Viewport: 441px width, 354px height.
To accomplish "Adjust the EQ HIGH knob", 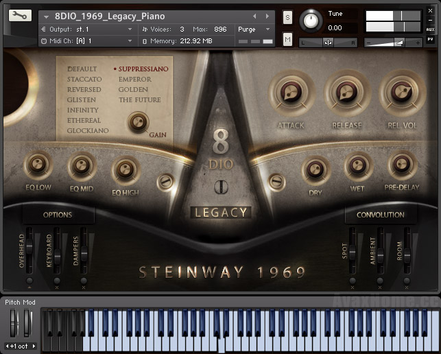I will click(126, 170).
